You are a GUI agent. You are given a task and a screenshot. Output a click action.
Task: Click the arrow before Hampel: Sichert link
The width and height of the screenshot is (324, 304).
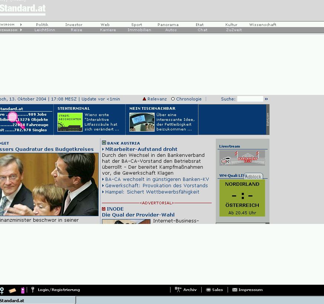click(x=103, y=192)
